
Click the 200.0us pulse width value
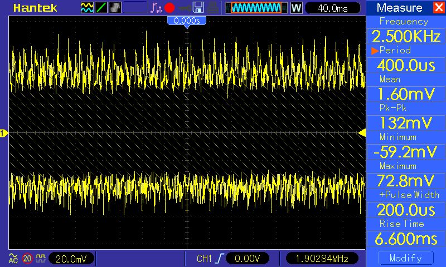406,210
